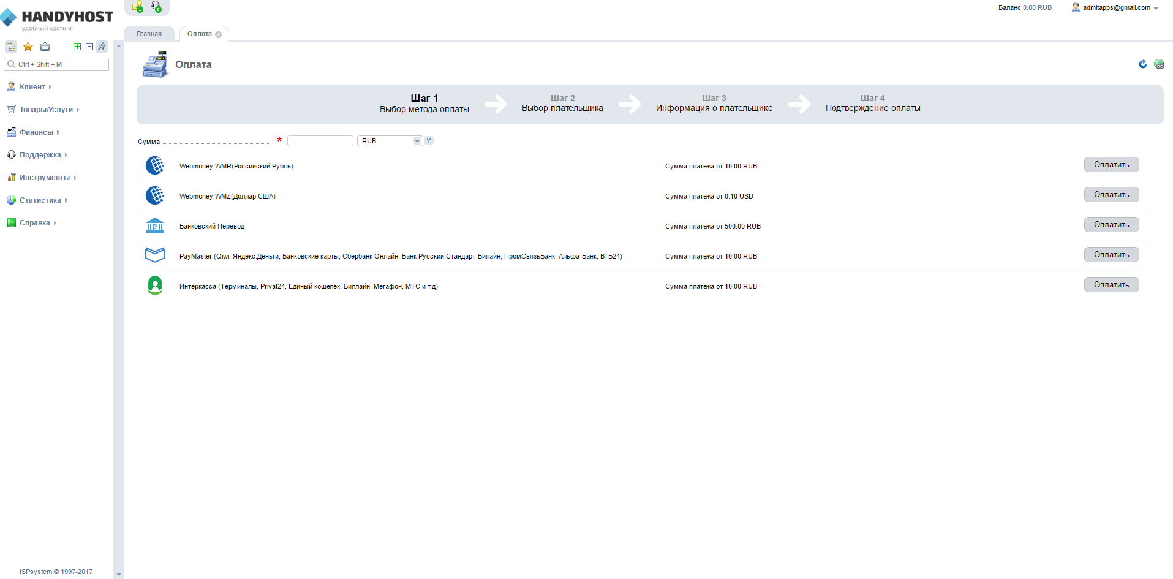Expand the Финансы menu section
1173x579 pixels.
pos(58,132)
